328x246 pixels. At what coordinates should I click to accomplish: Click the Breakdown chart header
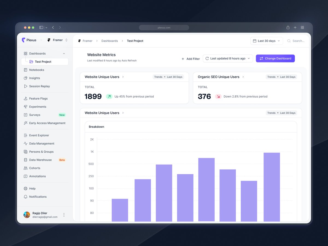tap(191, 127)
